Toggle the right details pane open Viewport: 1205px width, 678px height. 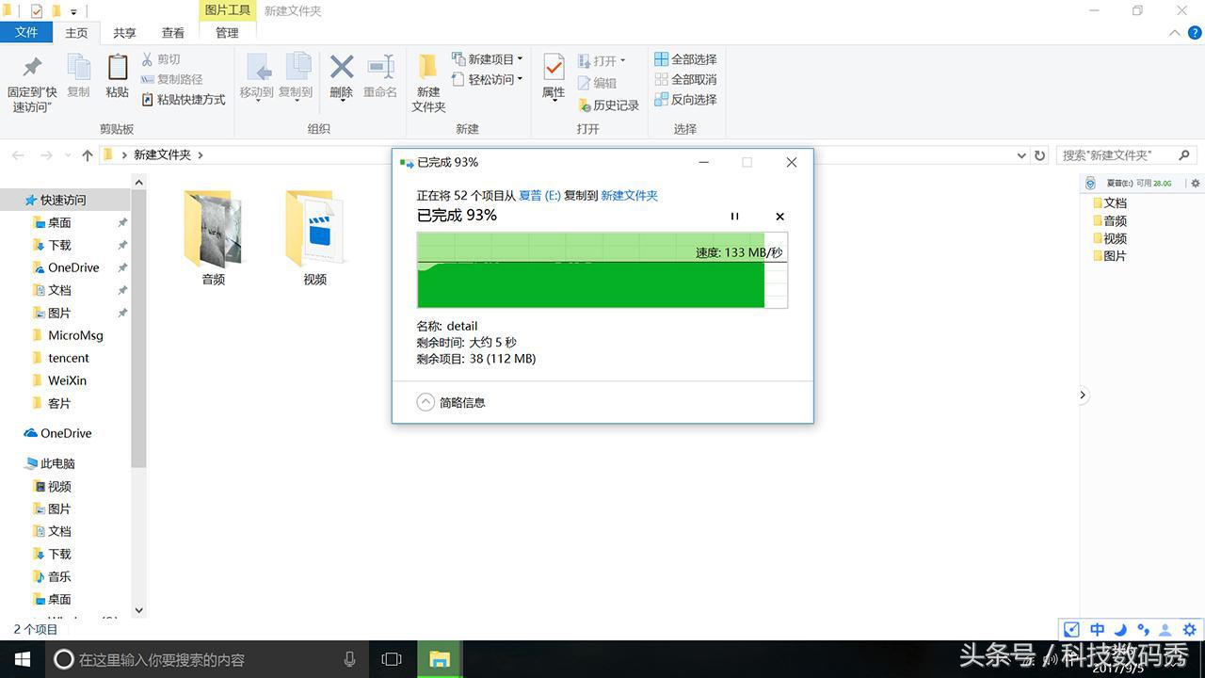coord(1083,395)
